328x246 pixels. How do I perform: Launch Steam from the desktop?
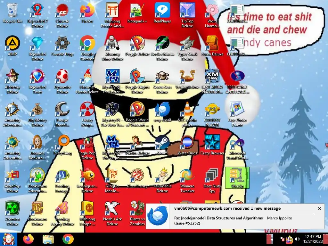pos(162,145)
